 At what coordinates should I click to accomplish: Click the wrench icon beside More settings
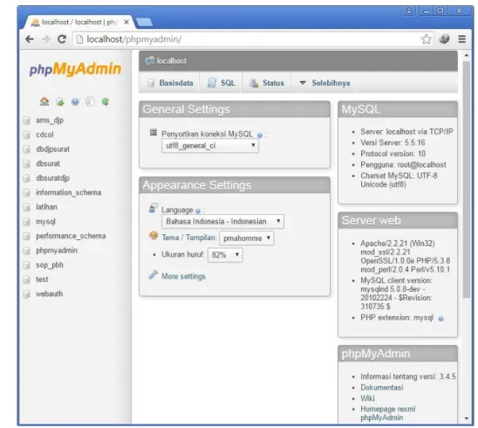click(153, 275)
